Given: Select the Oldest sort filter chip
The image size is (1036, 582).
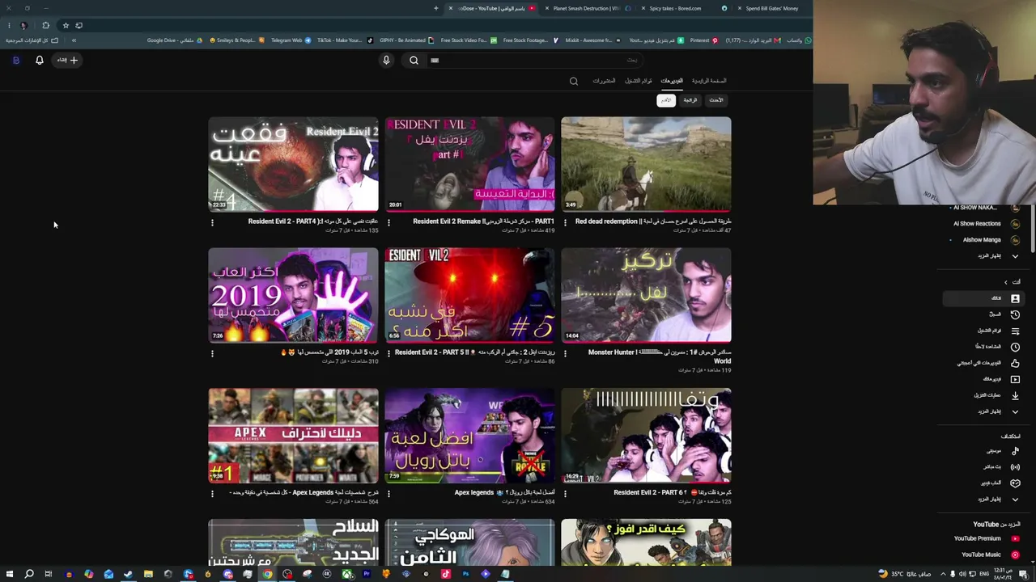Looking at the screenshot, I should point(665,100).
